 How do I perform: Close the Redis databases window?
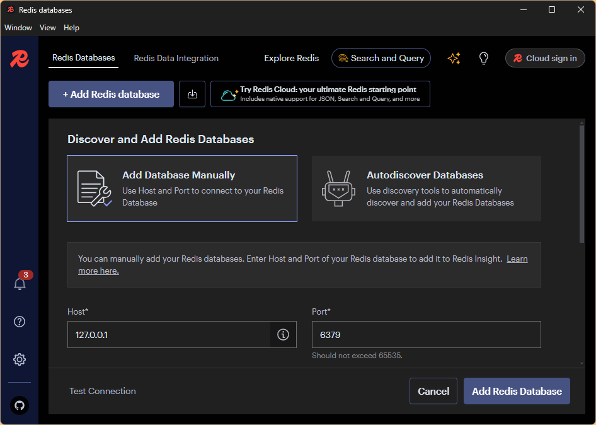[x=581, y=10]
